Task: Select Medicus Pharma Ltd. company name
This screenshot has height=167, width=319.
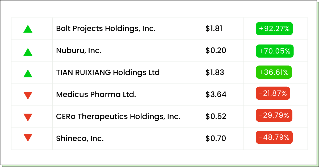Action: coord(96,94)
